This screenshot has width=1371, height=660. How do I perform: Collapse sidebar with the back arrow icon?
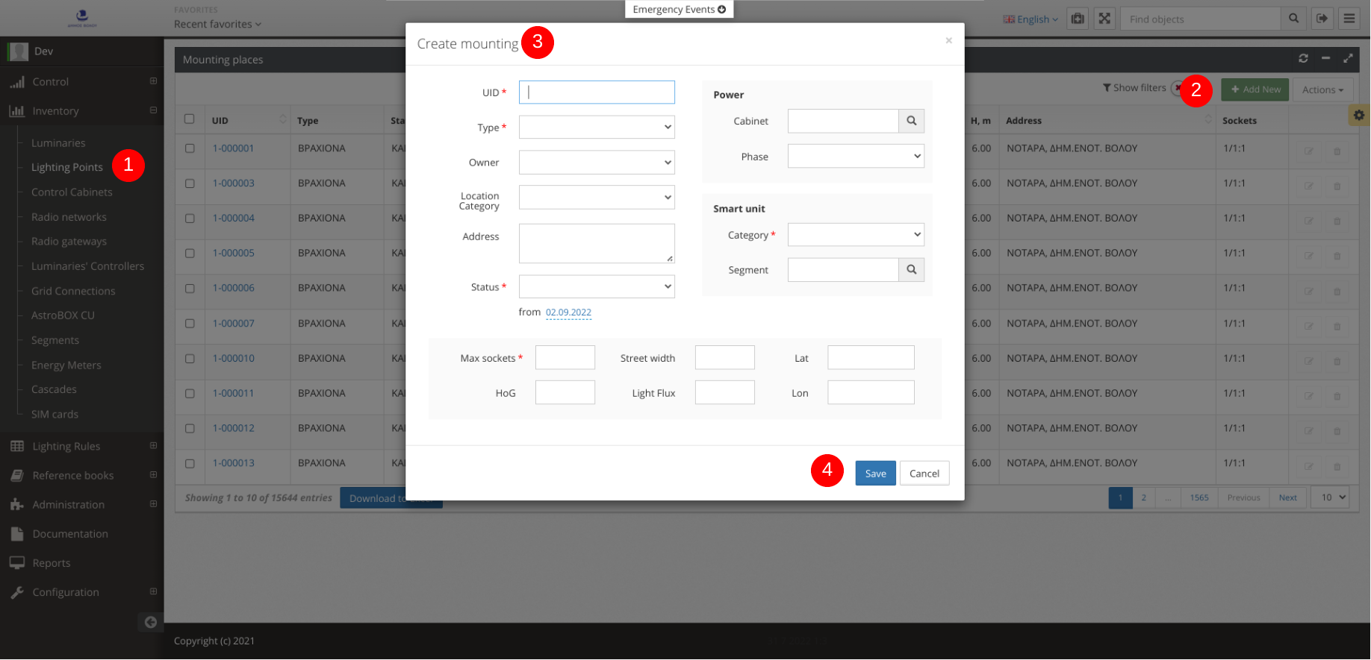151,622
